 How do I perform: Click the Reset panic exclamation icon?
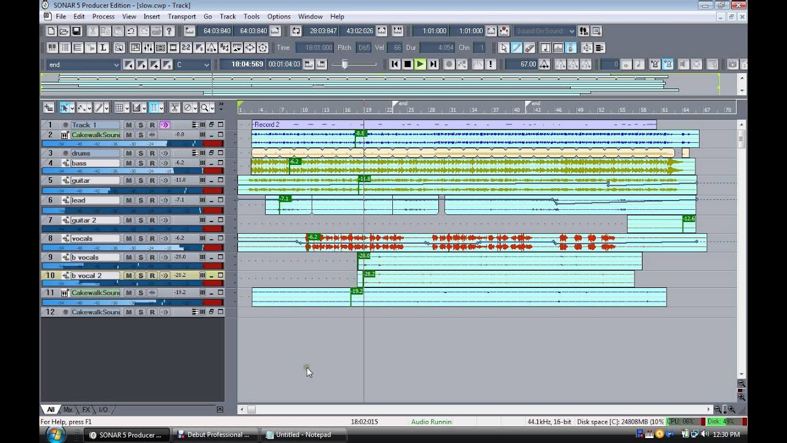[x=491, y=64]
